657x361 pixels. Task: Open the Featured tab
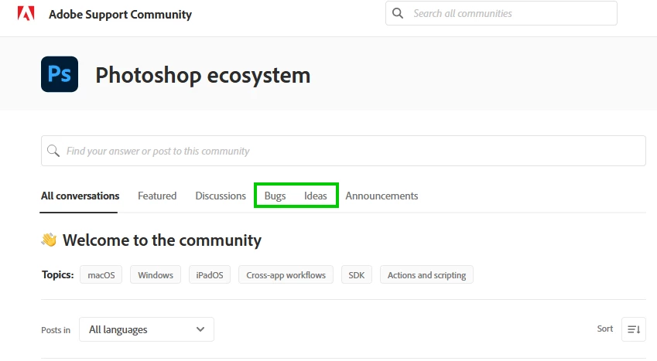[x=157, y=196]
